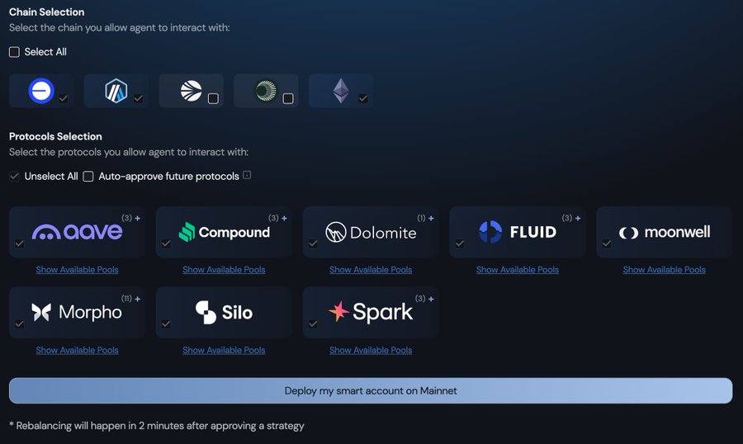743x444 pixels.
Task: Show Available Pools for Morpho
Action: 78,350
